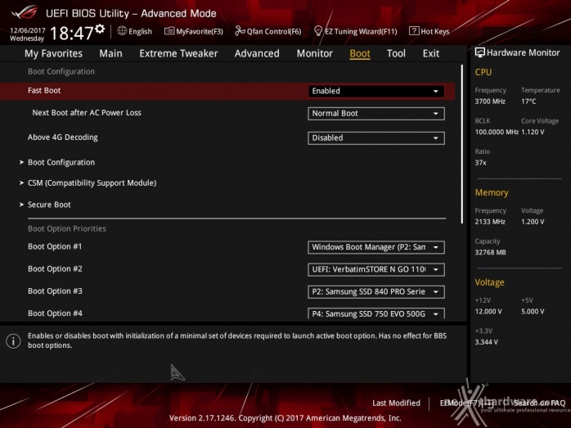
Task: Click the +12V value 12.000 V
Action: pyautogui.click(x=488, y=312)
